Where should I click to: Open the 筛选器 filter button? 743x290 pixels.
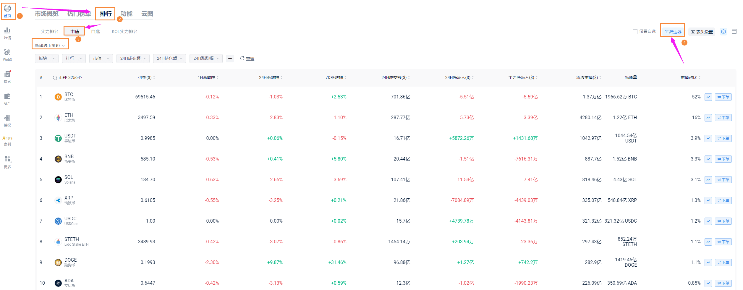point(673,32)
